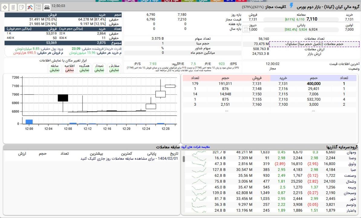This screenshot has height=218, width=361.
Task: Show the hidden اطلاعیه section
Action: [x=70, y=68]
